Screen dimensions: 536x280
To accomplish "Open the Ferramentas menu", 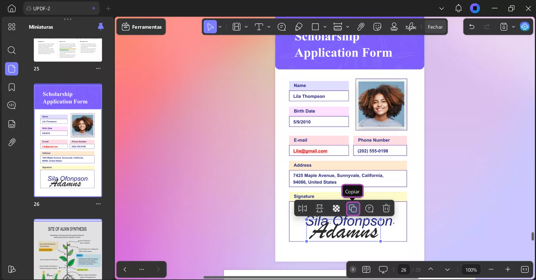I will pos(141,27).
